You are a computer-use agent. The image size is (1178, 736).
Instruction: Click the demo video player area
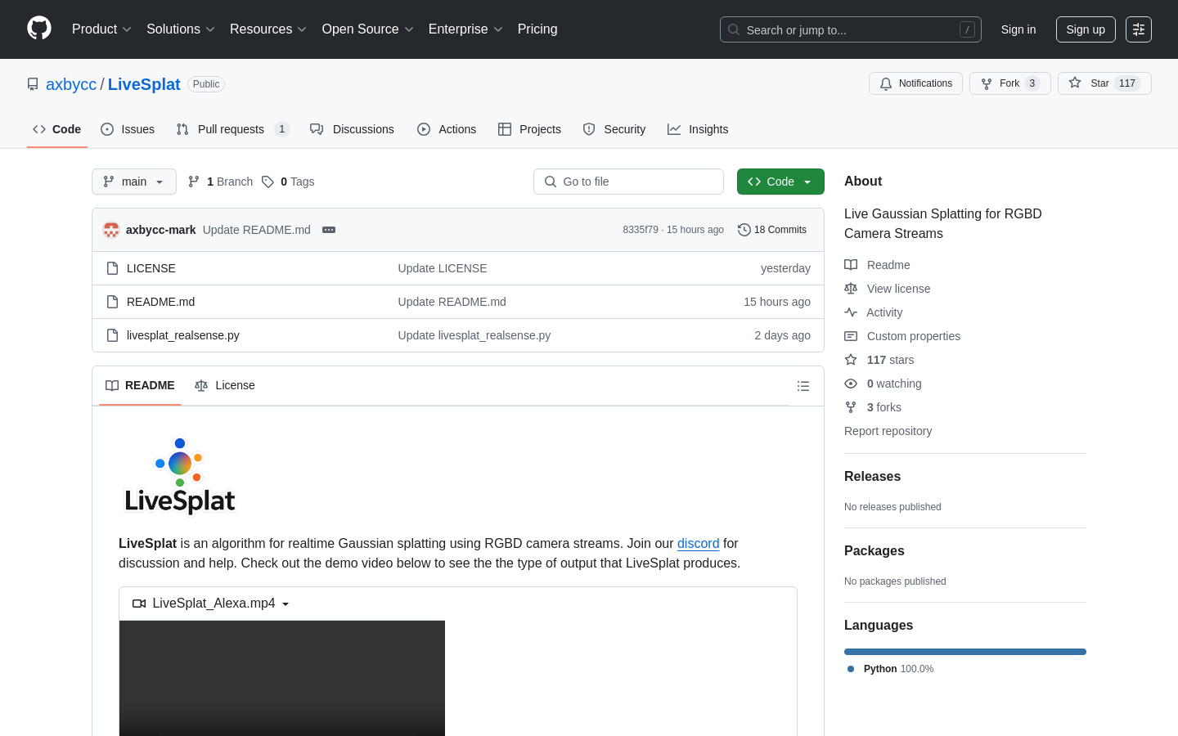coord(282,678)
